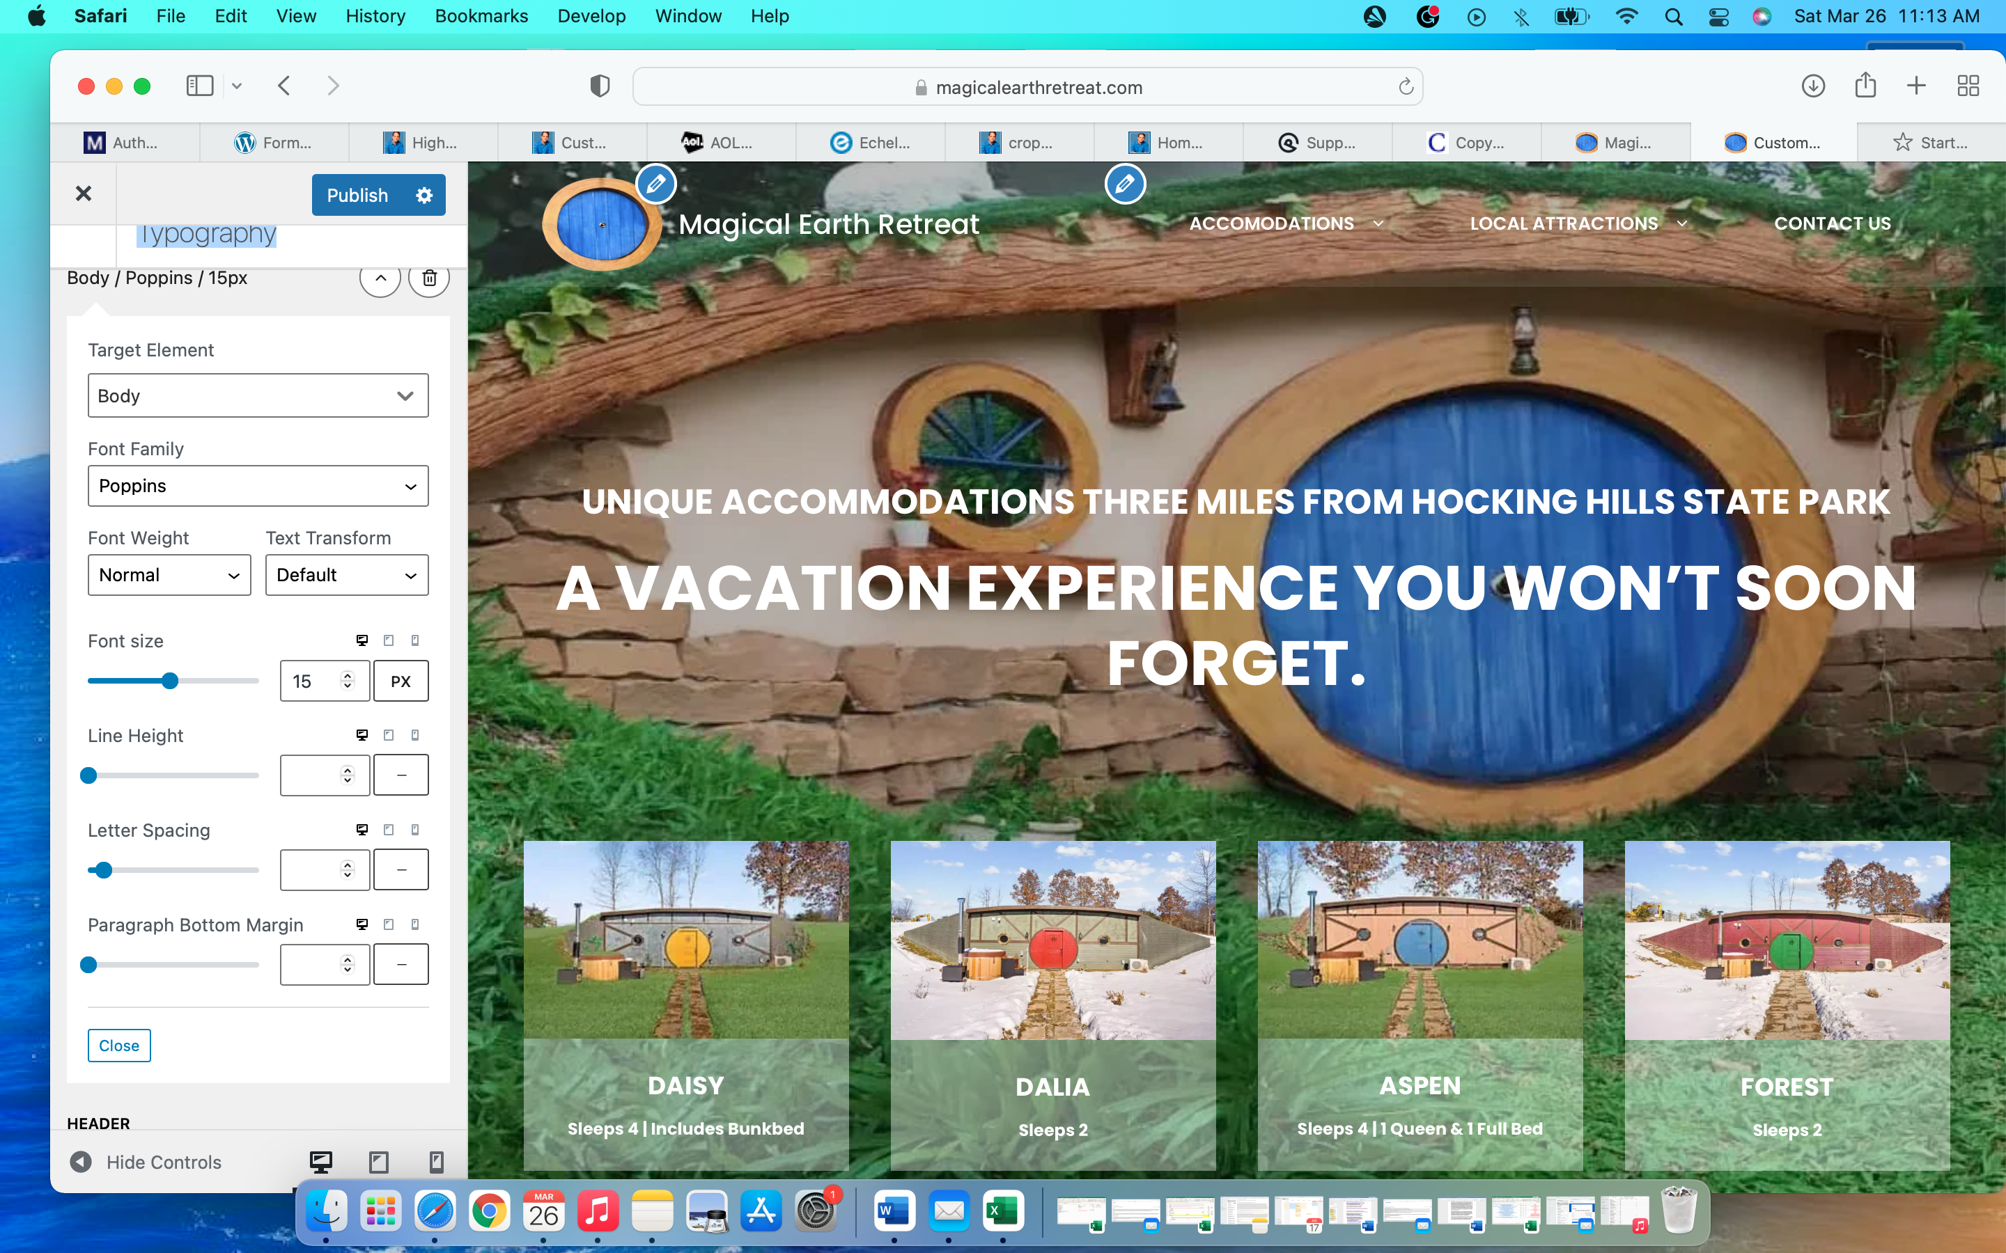Edit the navigation menu with the pencil shortcut
2006x1253 pixels.
[1125, 183]
